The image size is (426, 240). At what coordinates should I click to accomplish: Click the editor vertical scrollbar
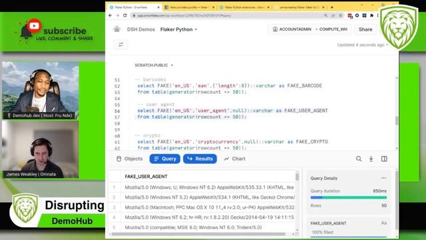tap(397, 121)
